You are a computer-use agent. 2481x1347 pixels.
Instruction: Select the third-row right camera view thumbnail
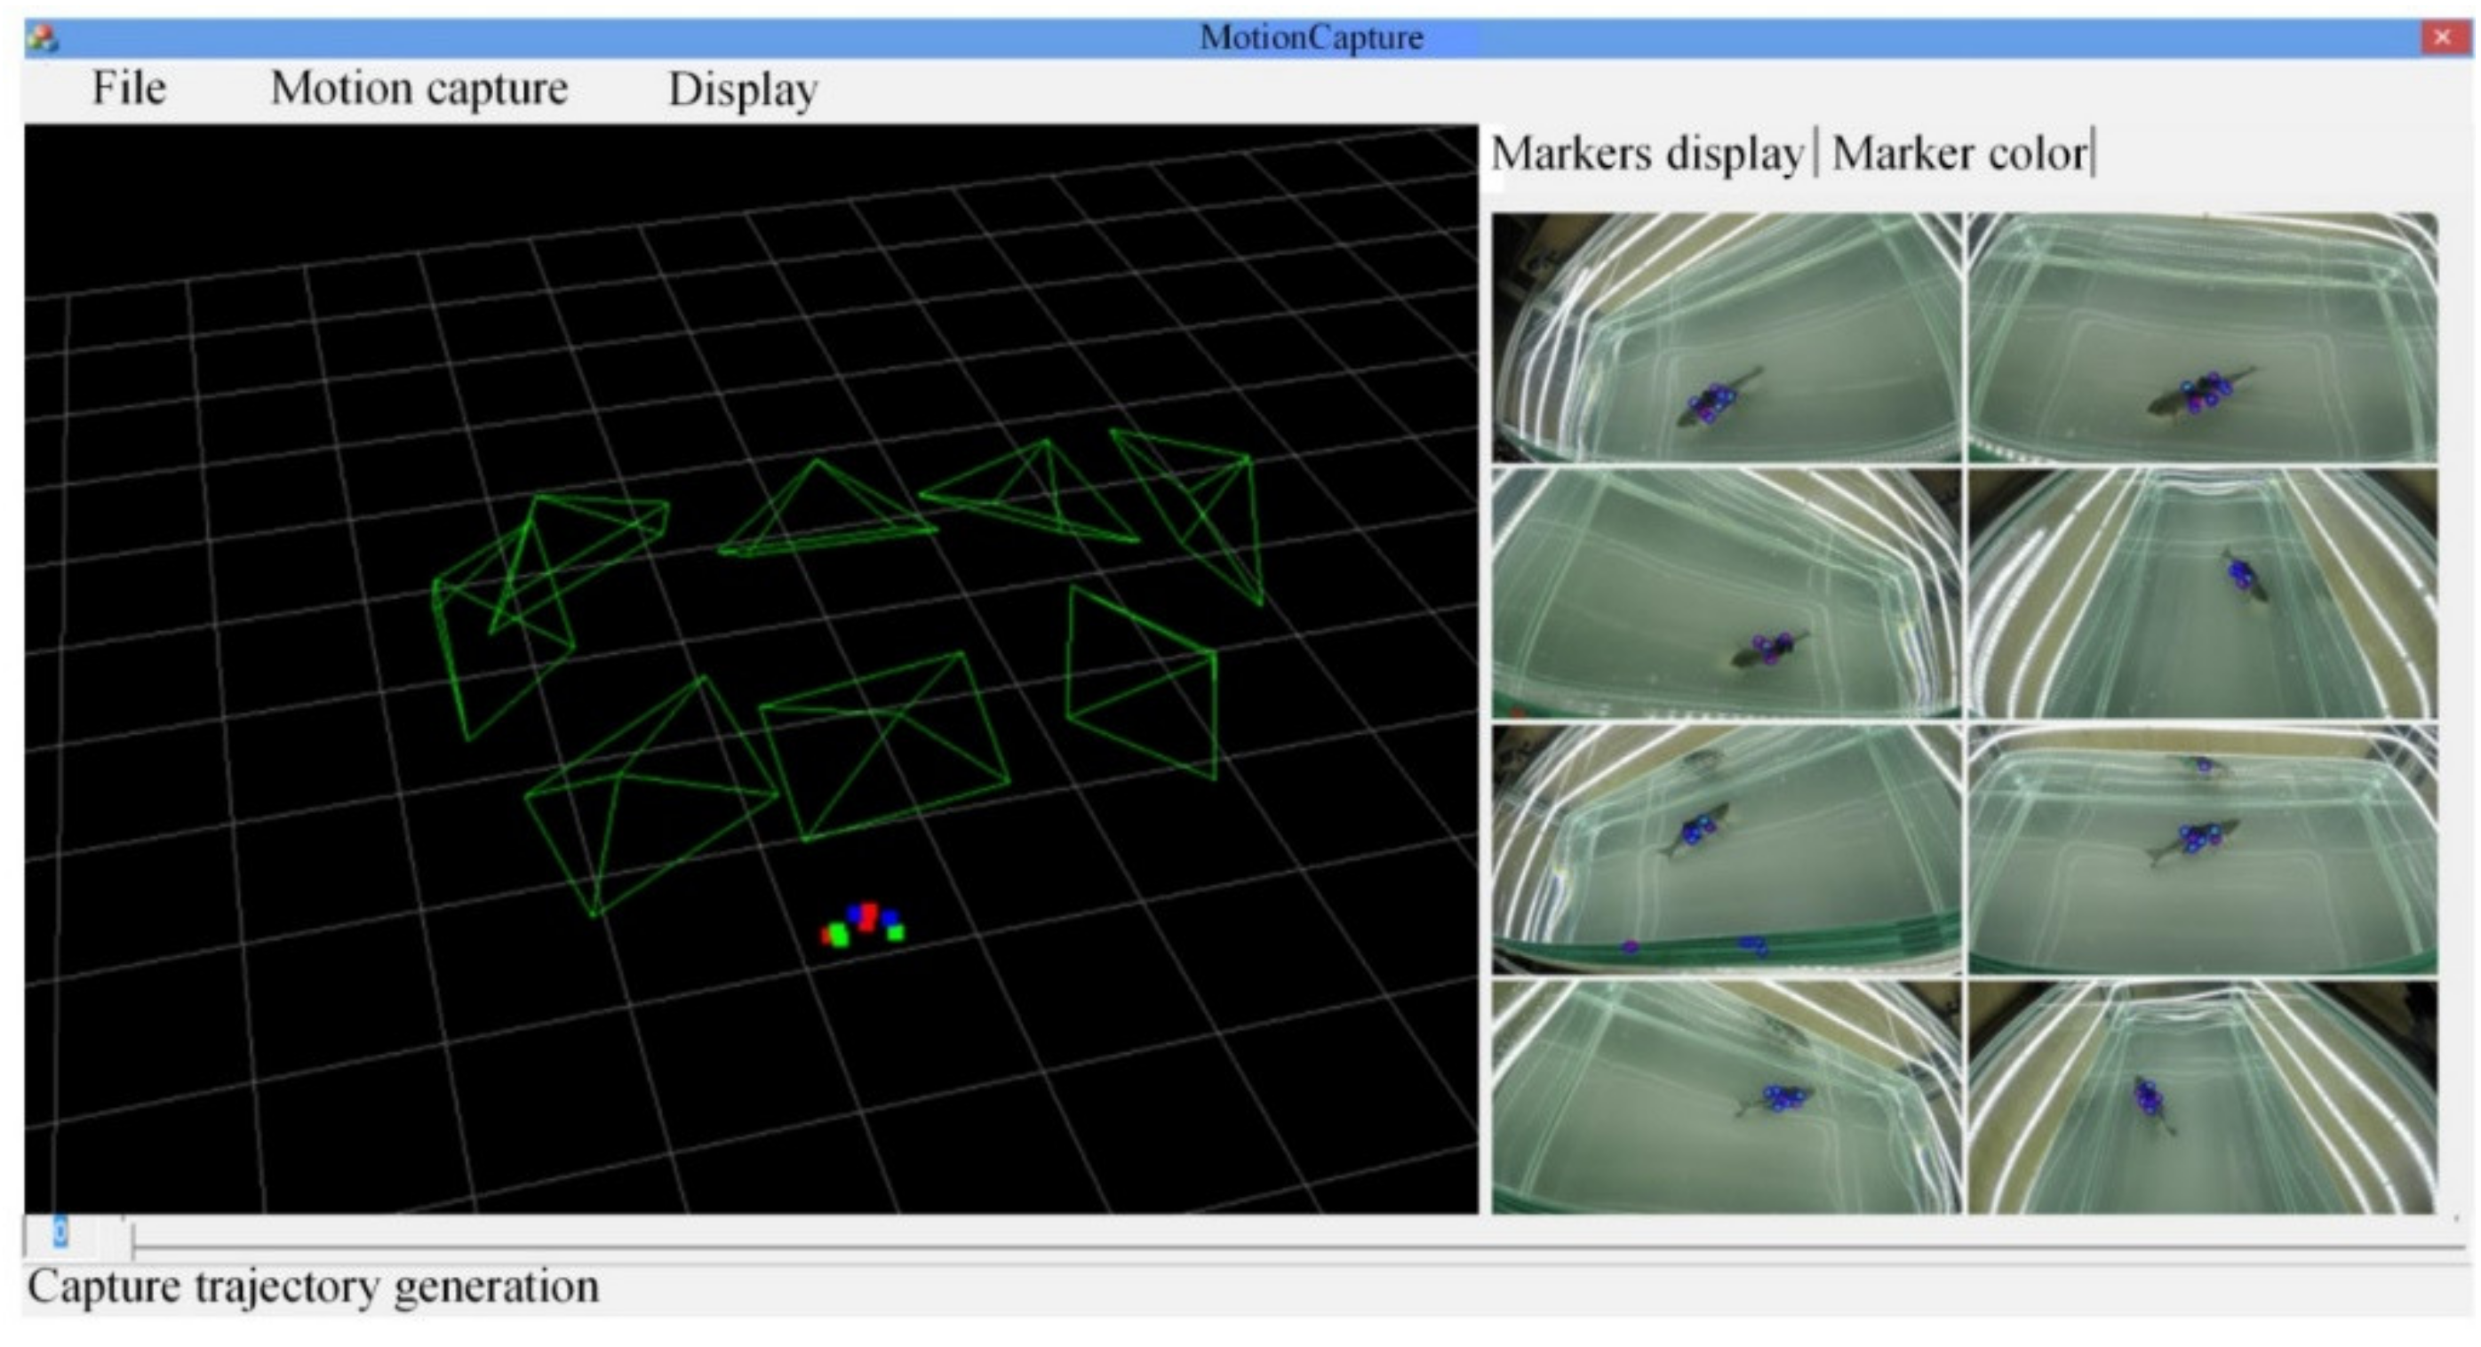click(x=2202, y=849)
